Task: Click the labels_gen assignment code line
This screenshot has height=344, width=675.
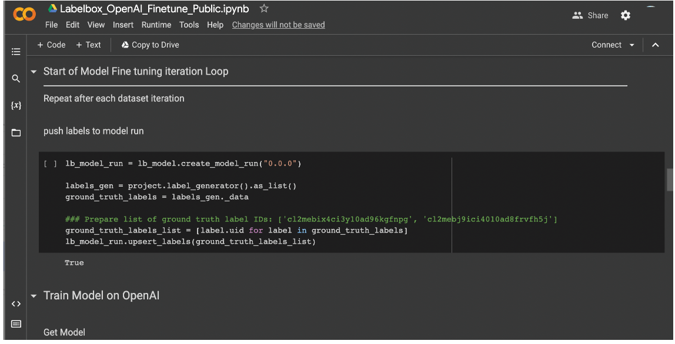Action: coord(181,186)
